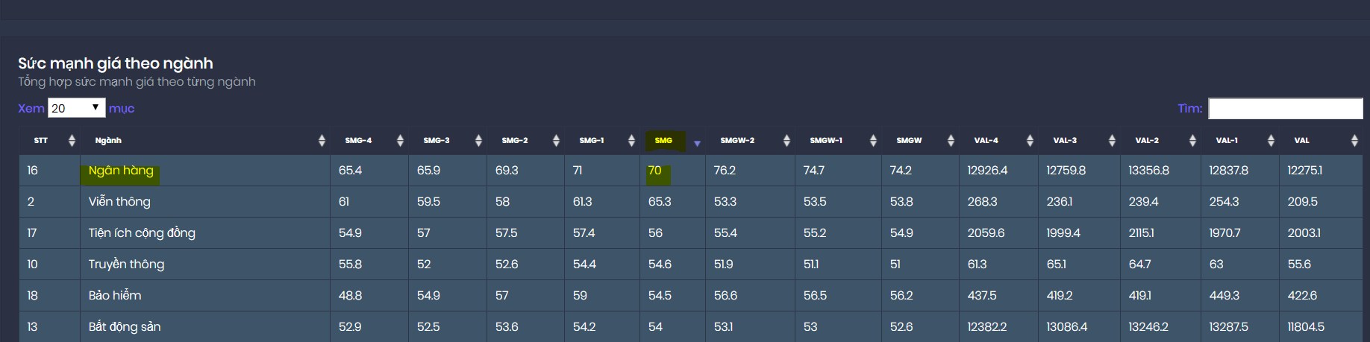Sort the SMGW column with its arrows
The image size is (1370, 342).
tap(951, 141)
